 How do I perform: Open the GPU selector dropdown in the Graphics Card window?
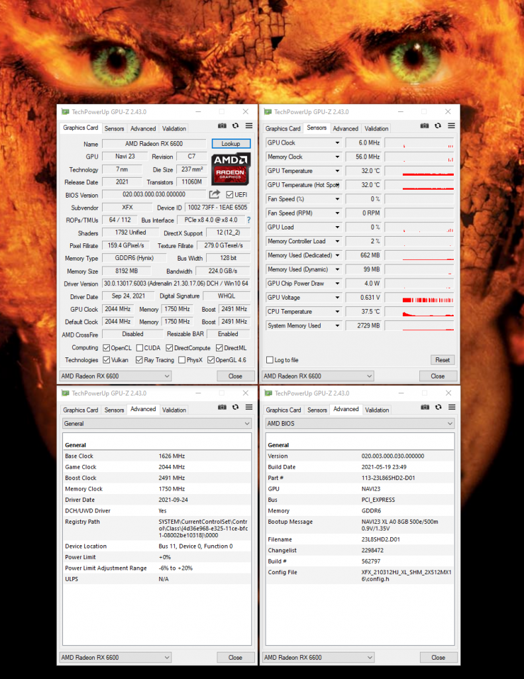(x=115, y=376)
